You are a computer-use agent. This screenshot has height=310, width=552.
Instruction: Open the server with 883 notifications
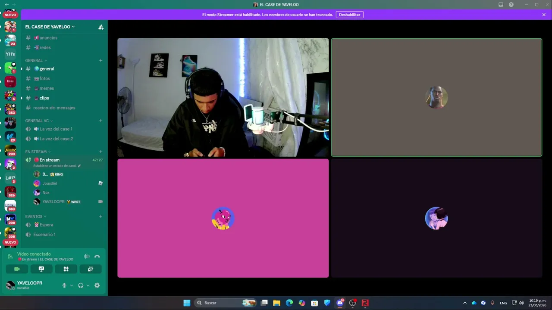tap(10, 205)
